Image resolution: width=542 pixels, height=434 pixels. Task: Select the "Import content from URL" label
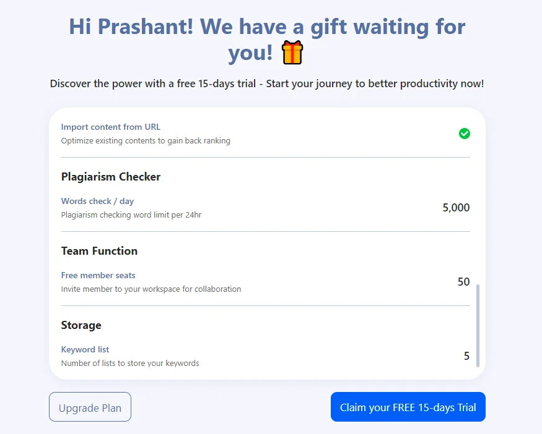click(110, 127)
